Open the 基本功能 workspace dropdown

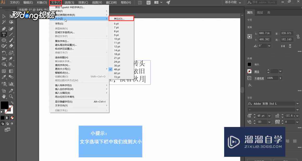[x=233, y=3]
